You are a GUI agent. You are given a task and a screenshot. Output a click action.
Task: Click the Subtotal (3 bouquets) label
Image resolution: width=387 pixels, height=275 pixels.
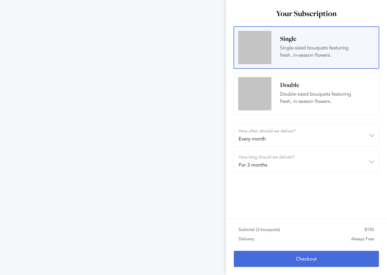tap(259, 230)
